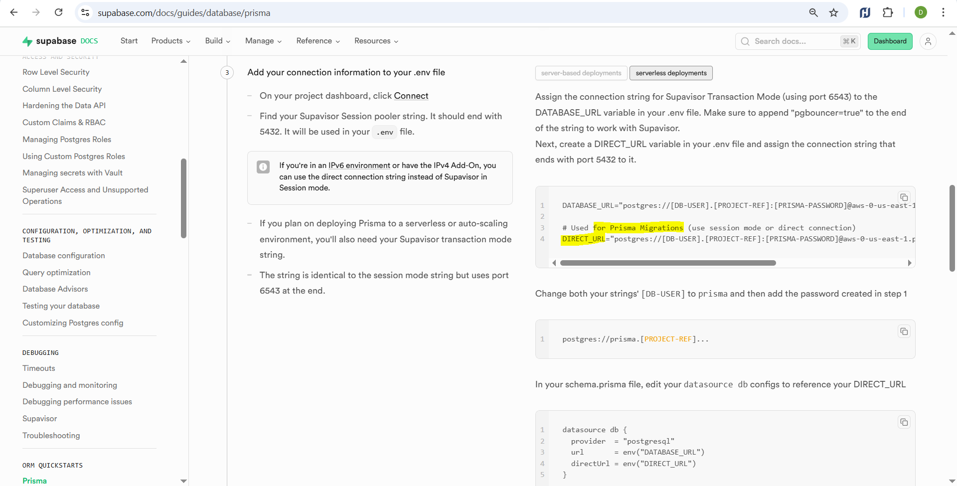
Task: Click the code block right scroll arrow
Action: (x=910, y=263)
